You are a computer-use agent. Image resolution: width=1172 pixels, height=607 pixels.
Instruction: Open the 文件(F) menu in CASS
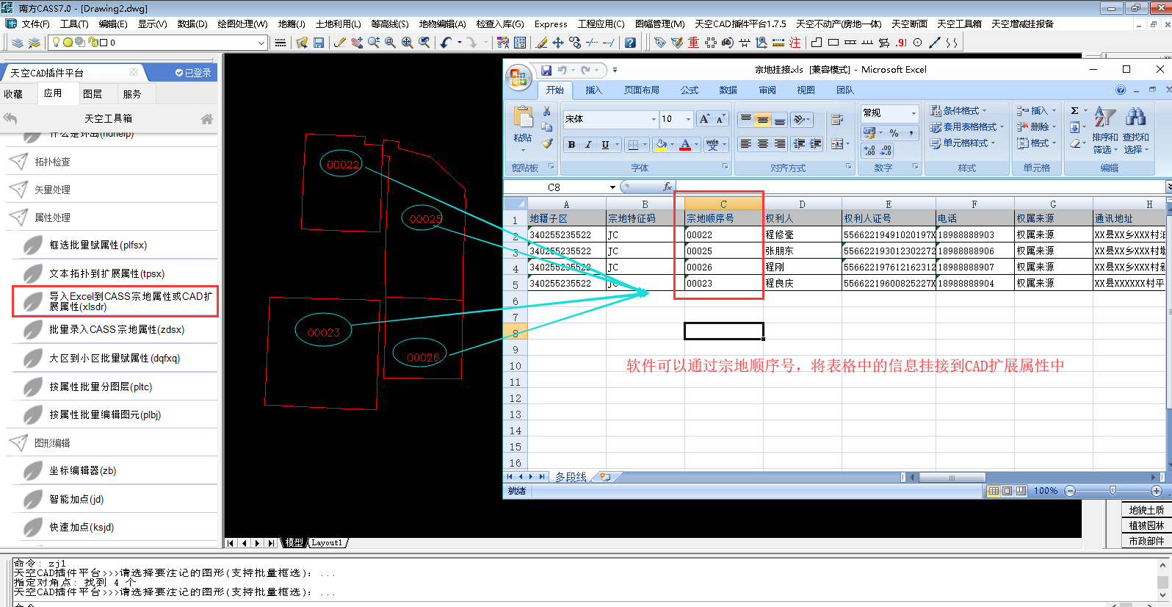click(35, 24)
